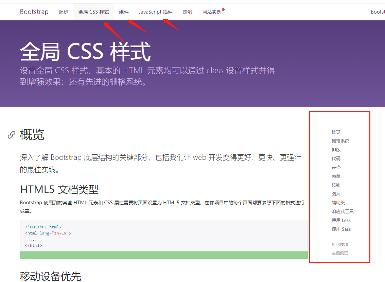Open 使用 Less section from sidebar

click(x=341, y=220)
